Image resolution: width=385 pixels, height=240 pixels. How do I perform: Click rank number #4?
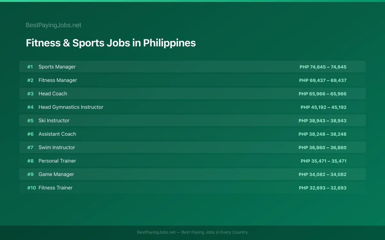[x=30, y=107]
